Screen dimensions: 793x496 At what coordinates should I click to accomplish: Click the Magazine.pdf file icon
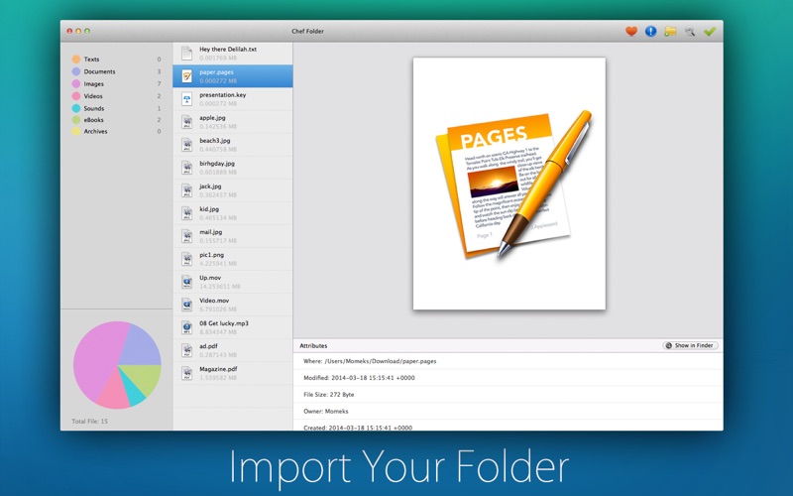[x=187, y=373]
